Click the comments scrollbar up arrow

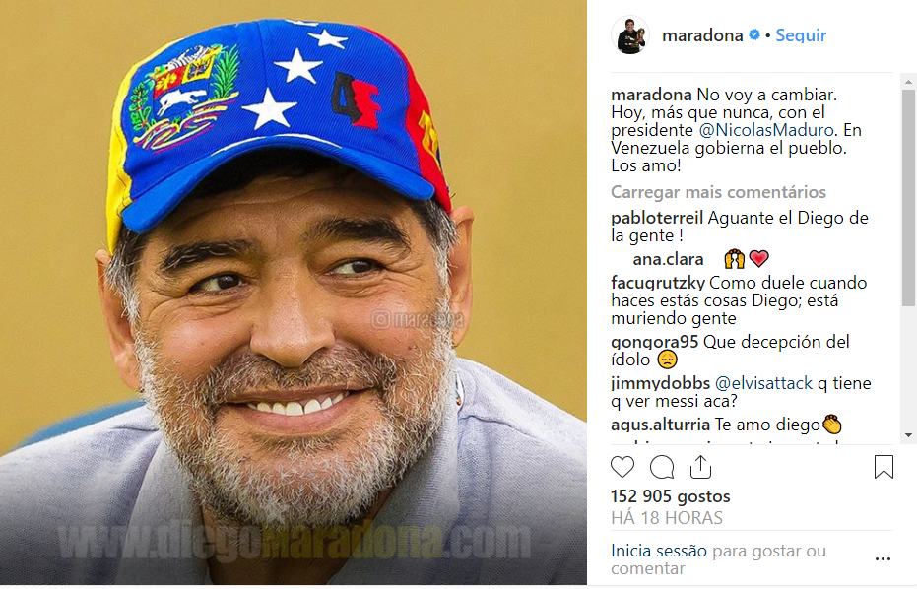point(908,82)
